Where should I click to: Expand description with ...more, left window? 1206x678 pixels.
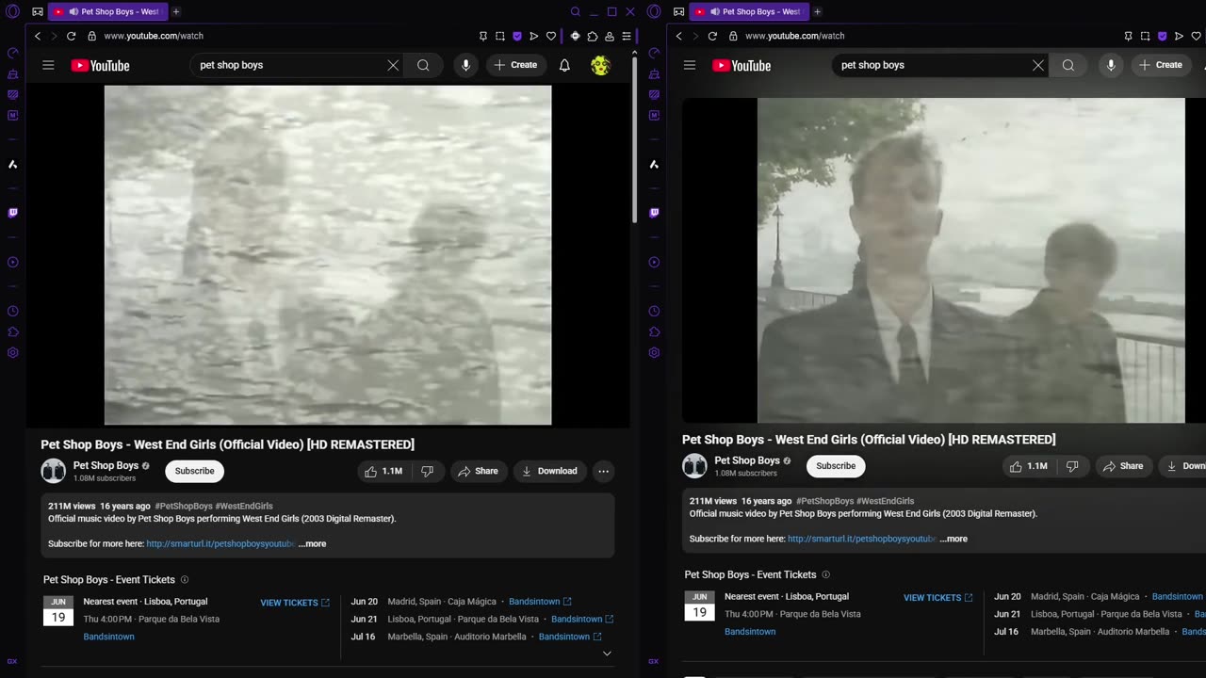[312, 543]
